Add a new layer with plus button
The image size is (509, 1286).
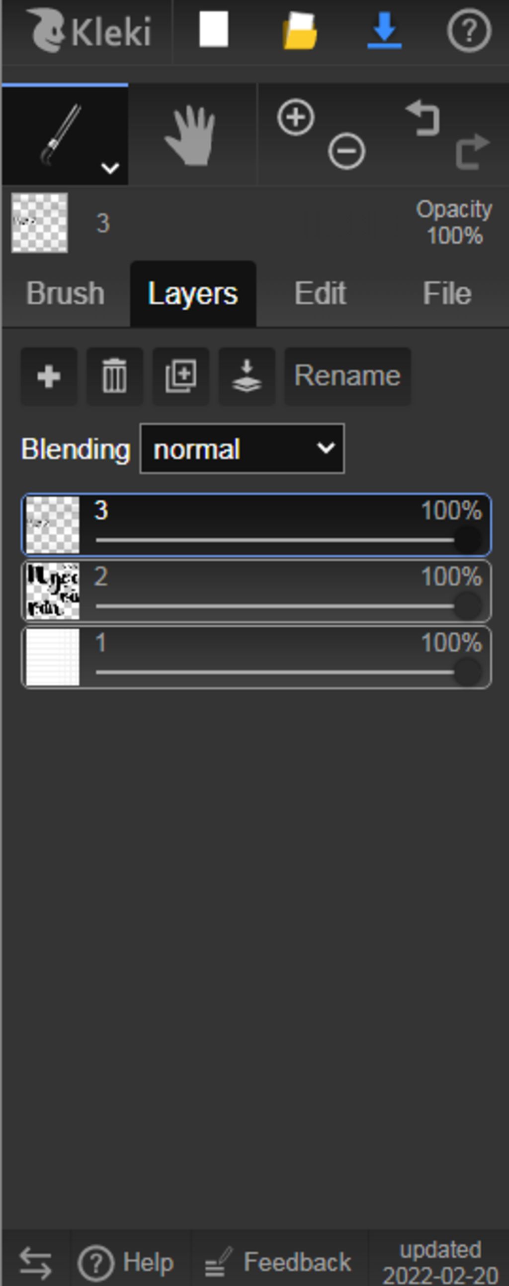coord(49,376)
